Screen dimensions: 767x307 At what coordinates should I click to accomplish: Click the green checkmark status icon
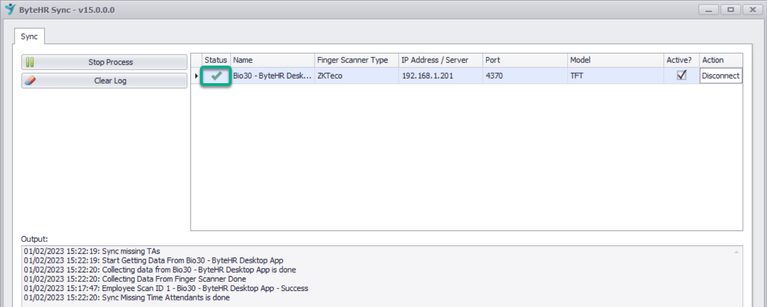point(217,76)
